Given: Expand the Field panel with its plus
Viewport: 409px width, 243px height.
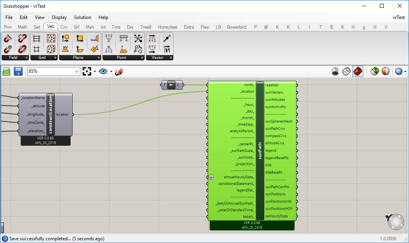Looking at the screenshot, I should click(26, 58).
